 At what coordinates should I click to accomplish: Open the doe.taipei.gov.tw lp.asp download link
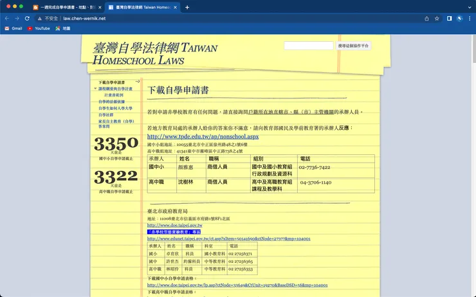pyautogui.click(x=237, y=285)
